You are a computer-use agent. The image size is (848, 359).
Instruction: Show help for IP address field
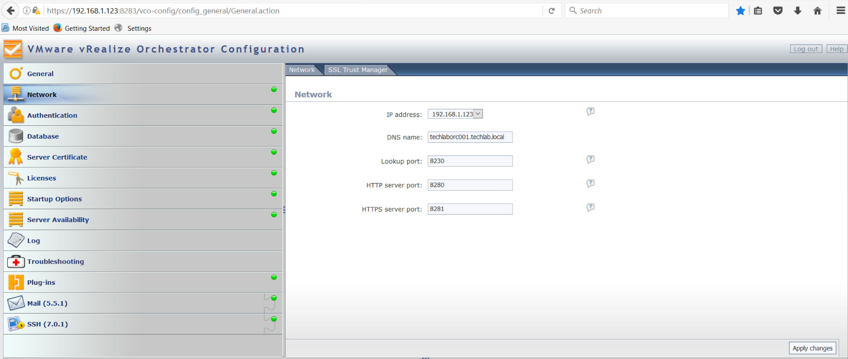click(x=590, y=111)
